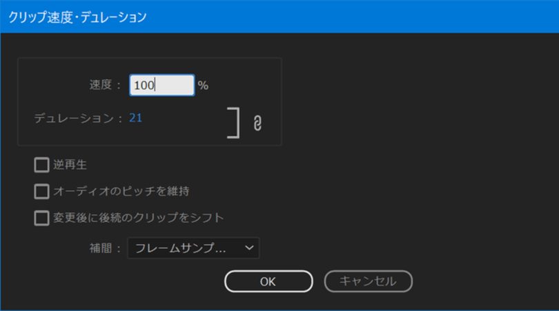This screenshot has height=311, width=559.
Task: Click the blue デュレーション value 21
Action: tap(135, 118)
